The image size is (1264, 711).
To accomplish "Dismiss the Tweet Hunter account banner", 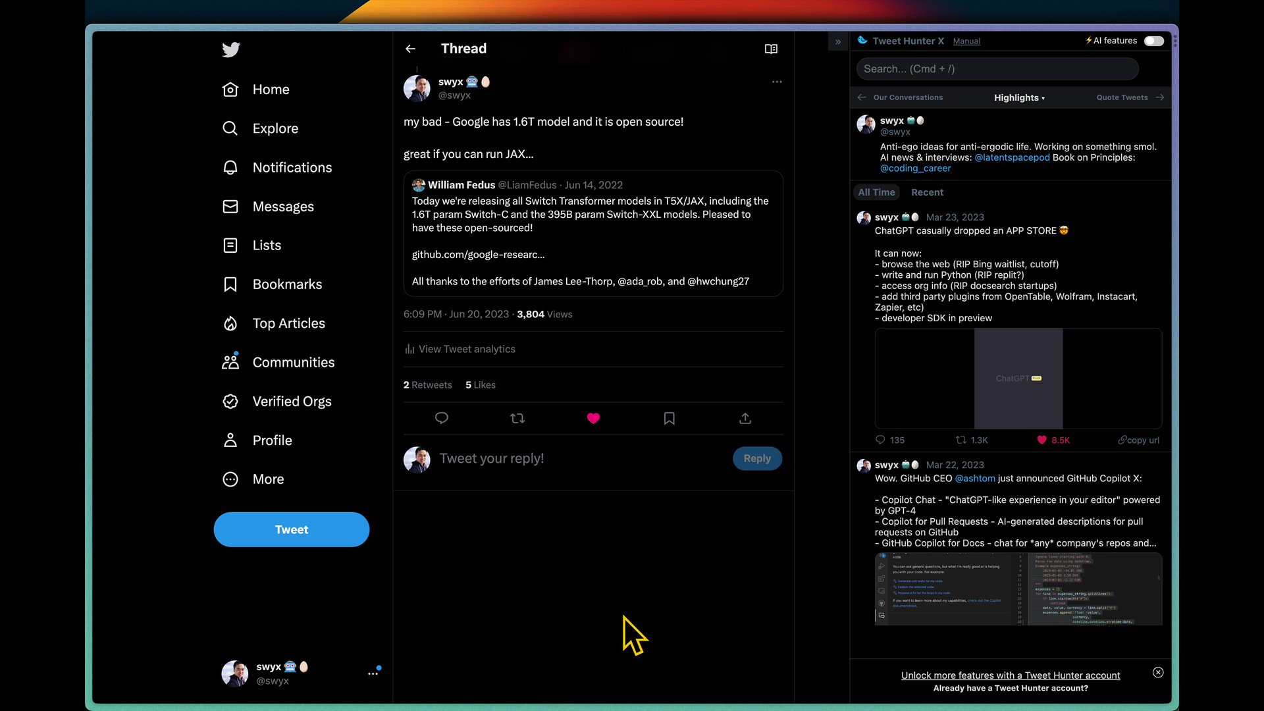I will (x=1158, y=672).
